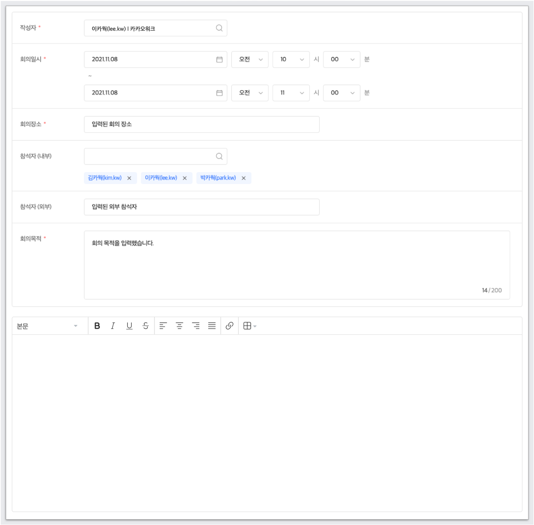534x525 pixels.
Task: Click the search icon in 작성자 field
Action: point(219,28)
